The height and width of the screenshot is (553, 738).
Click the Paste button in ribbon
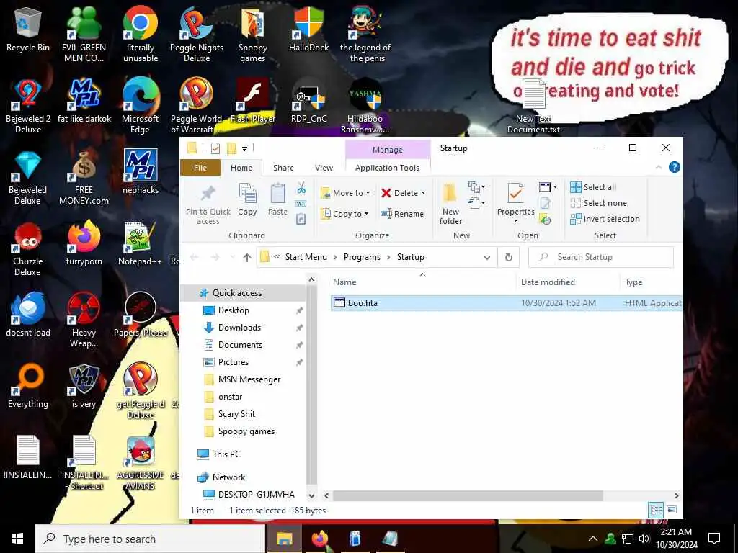point(277,200)
